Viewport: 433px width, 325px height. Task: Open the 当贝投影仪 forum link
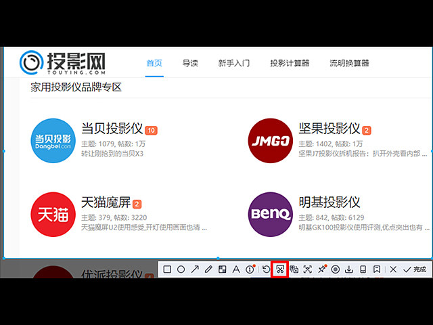click(112, 129)
